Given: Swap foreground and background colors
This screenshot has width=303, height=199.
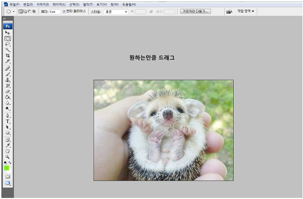Looking at the screenshot, I should point(10,163).
